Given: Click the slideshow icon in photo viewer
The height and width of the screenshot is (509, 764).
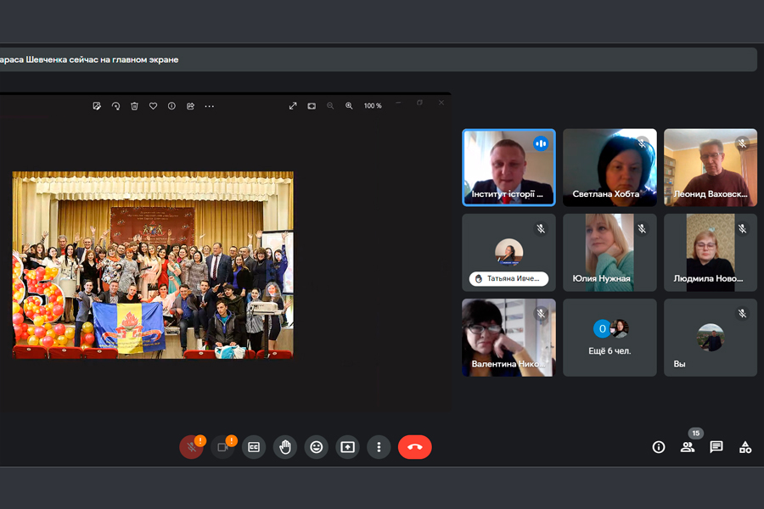Looking at the screenshot, I should pos(312,106).
